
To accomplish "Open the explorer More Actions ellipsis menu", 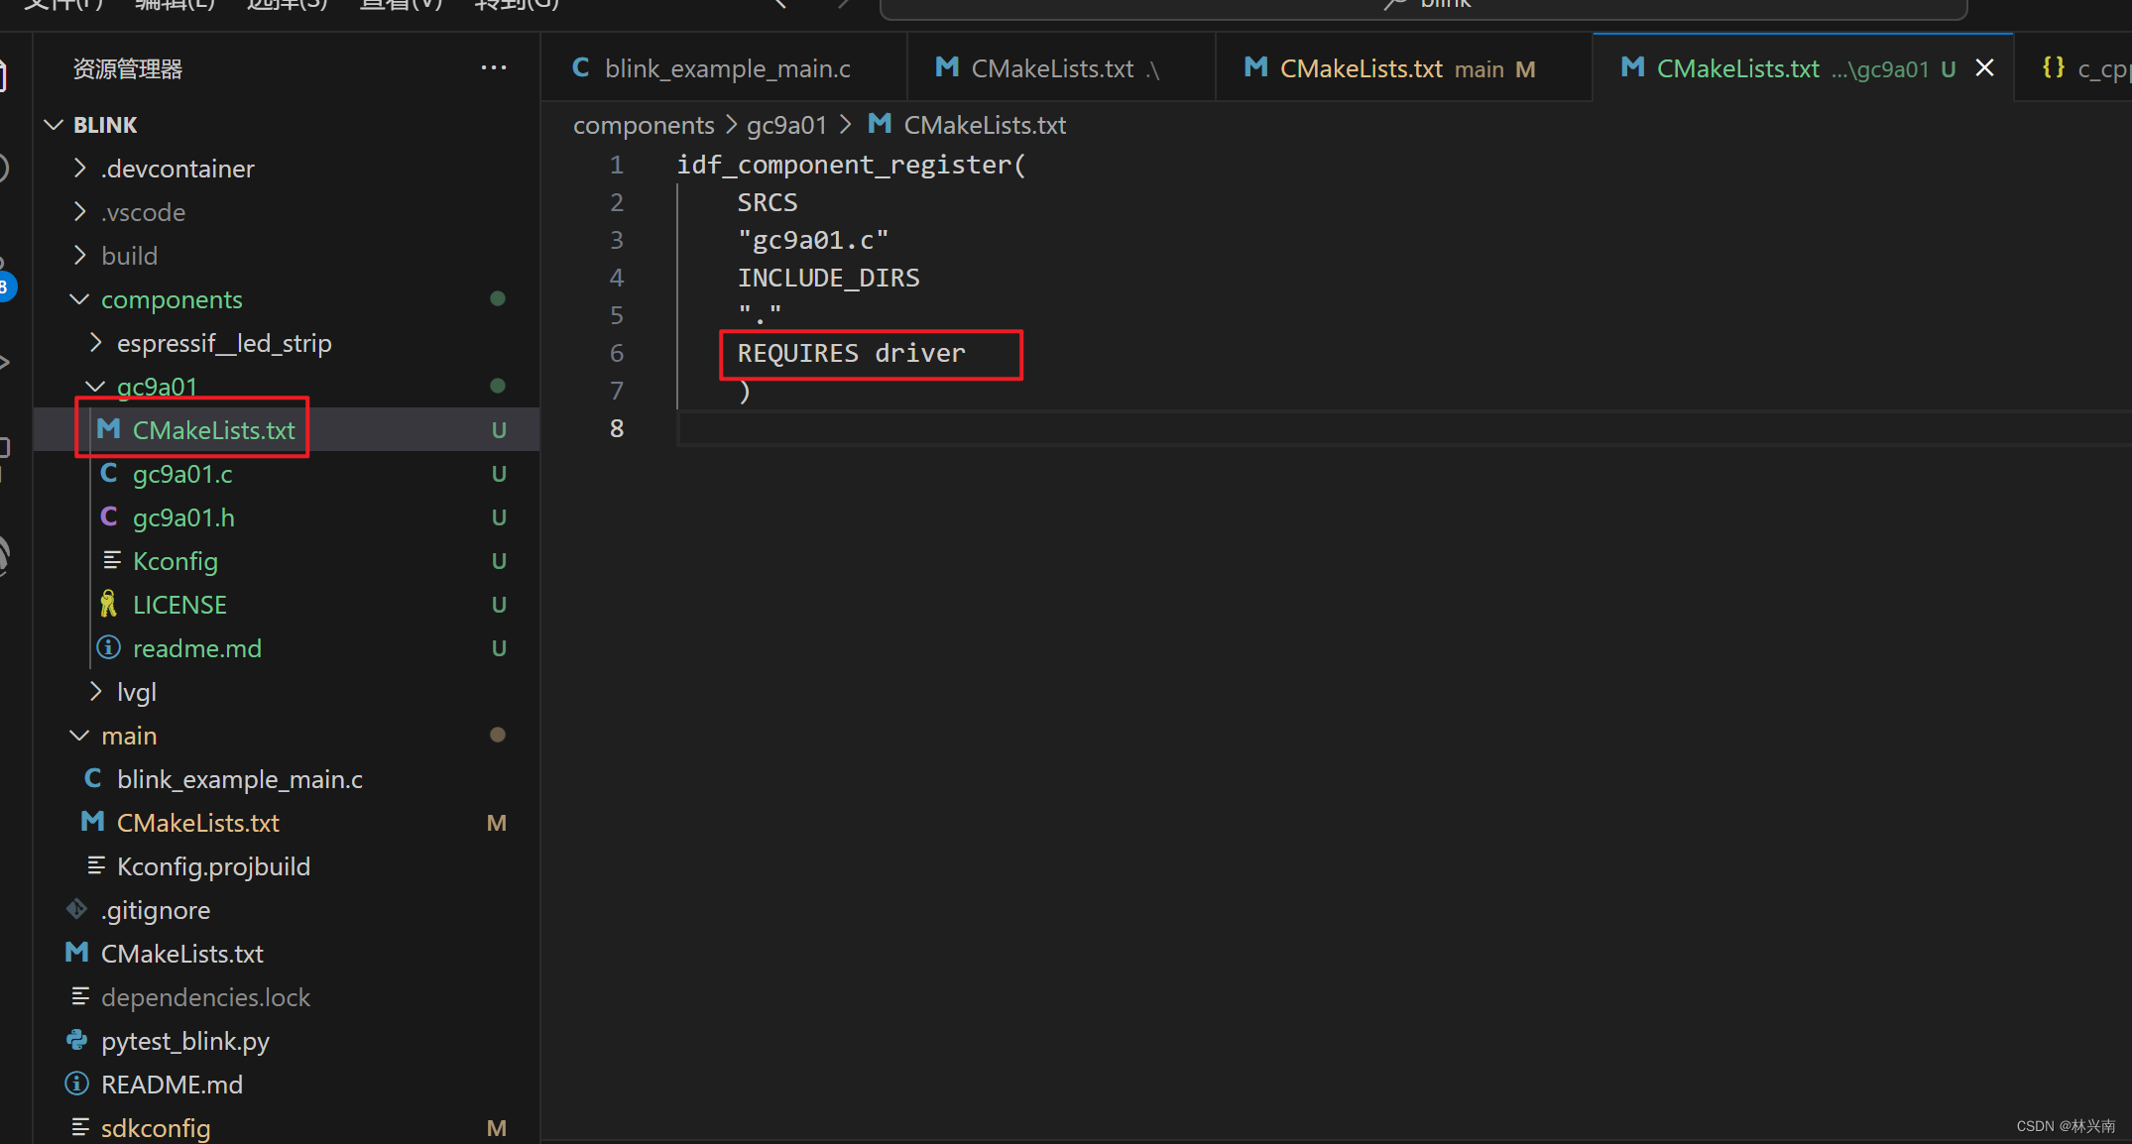I will coord(494,68).
